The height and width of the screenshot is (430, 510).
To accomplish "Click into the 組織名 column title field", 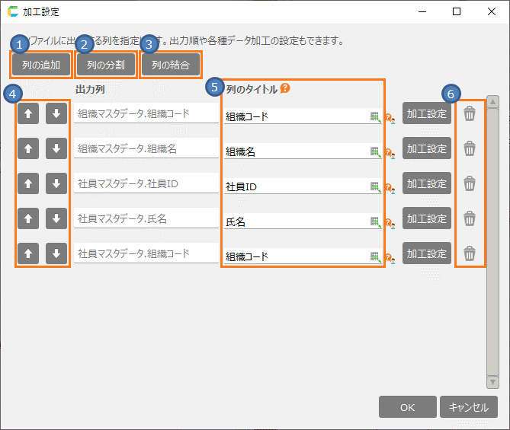I will (296, 152).
